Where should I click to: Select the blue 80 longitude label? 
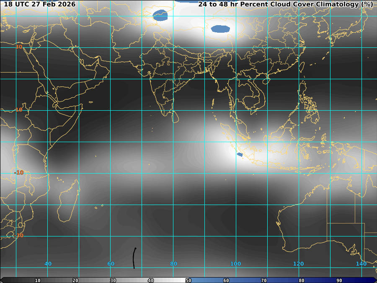pos(173,264)
